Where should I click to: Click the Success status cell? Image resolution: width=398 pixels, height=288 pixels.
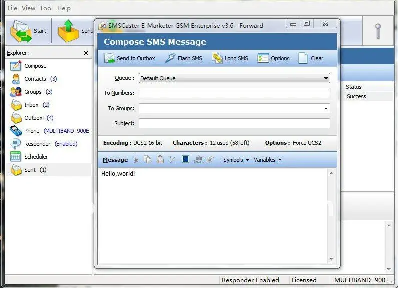[x=356, y=96]
